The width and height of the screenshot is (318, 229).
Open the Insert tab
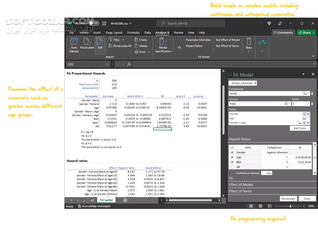(97, 32)
